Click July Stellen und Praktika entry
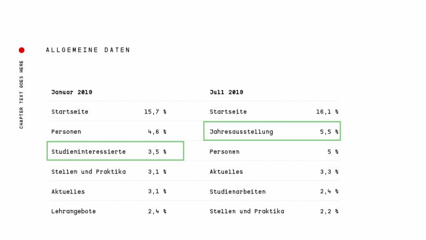 [x=247, y=211]
